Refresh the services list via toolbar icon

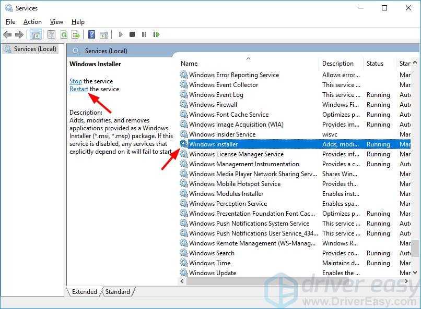pos(64,34)
